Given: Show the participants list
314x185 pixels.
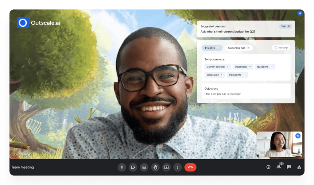Looking at the screenshot, I should (279, 167).
